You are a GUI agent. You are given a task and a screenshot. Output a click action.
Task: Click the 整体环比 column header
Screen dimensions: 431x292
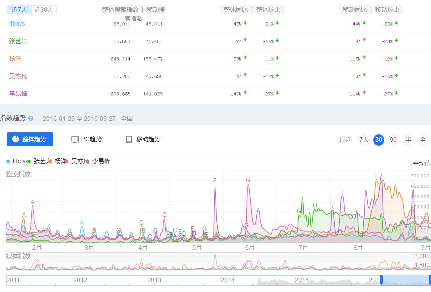[268, 10]
